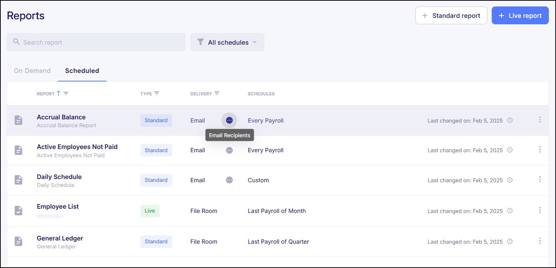
Task: Click the Standard badge on the Accrual Balance row
Action: tap(156, 120)
